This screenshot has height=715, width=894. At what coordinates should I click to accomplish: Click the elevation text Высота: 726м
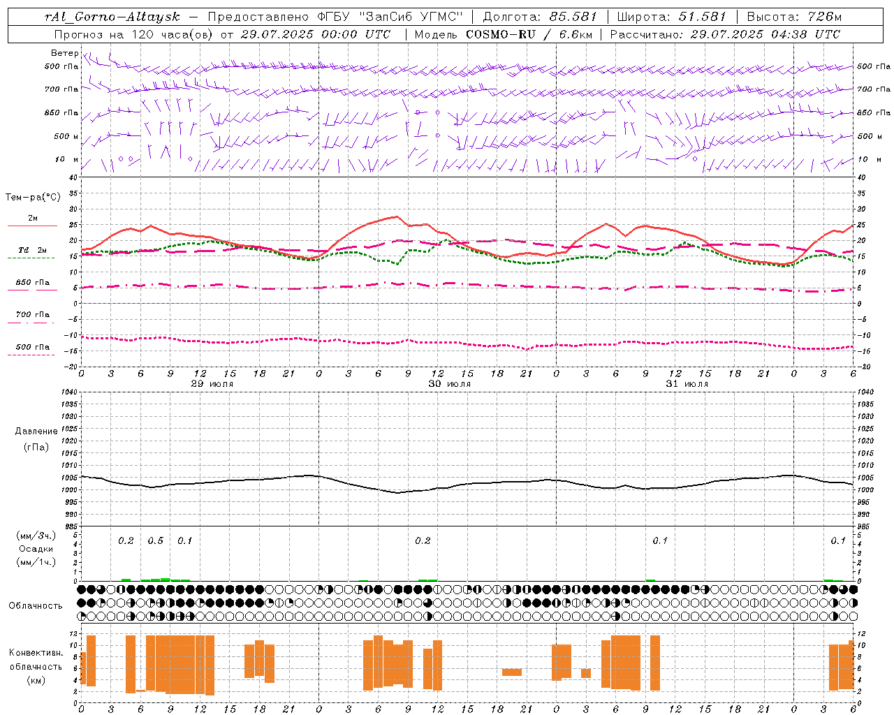[794, 17]
